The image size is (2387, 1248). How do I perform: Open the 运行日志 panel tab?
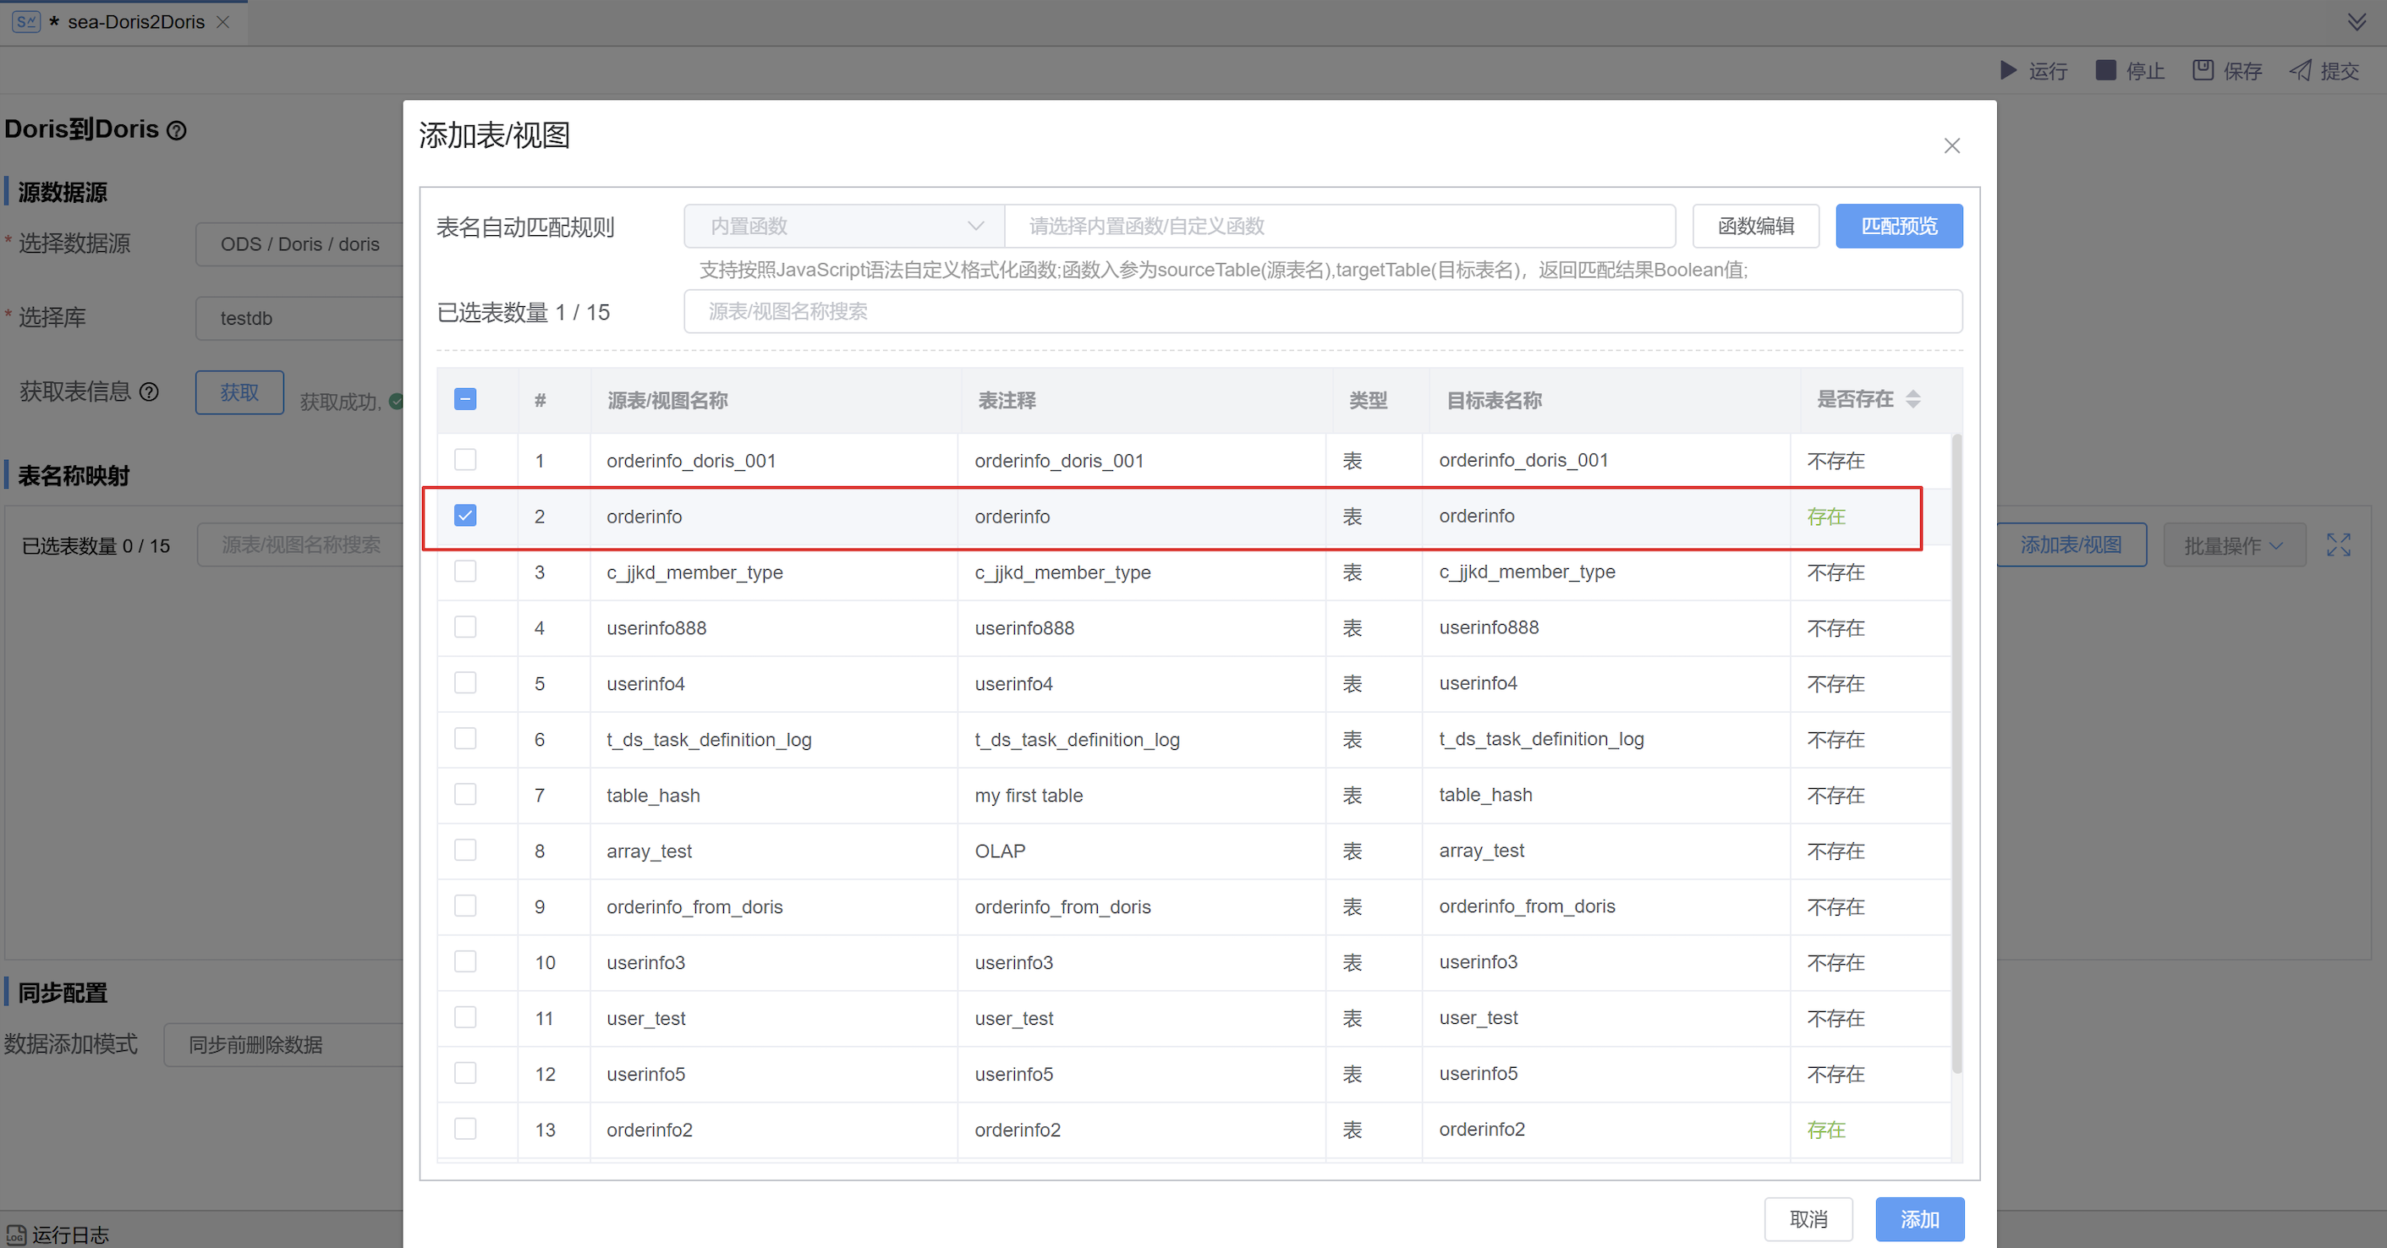point(58,1234)
